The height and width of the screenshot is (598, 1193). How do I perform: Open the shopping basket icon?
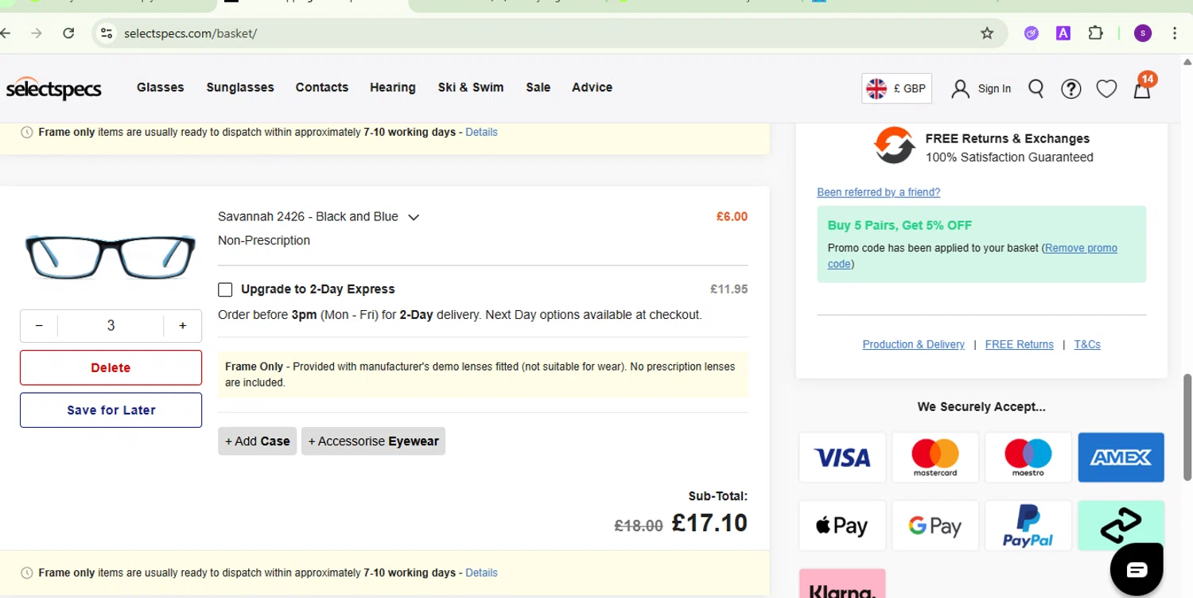tap(1142, 89)
